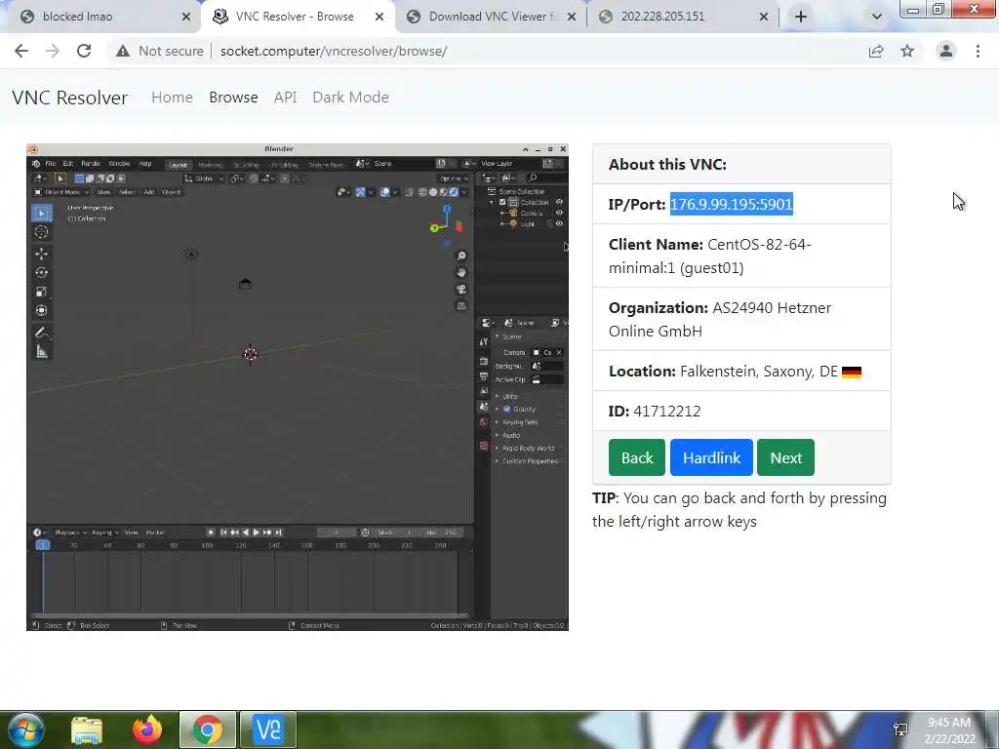The height and width of the screenshot is (749, 999).
Task: Switch to the 'blocked lmao' tab
Action: click(x=101, y=17)
